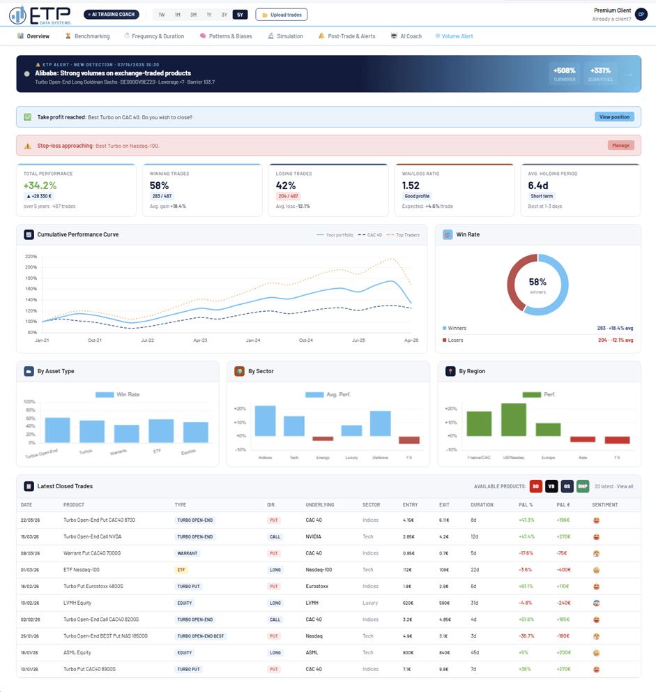Click Manage on the stop-loss alert
Image resolution: width=656 pixels, height=692 pixels.
(620, 146)
